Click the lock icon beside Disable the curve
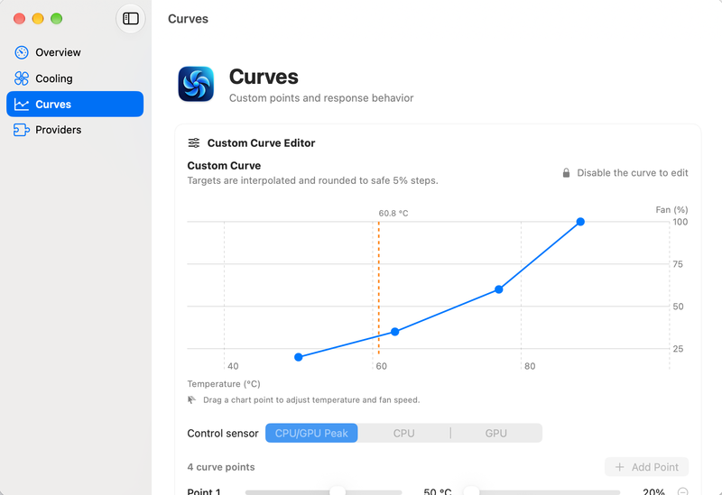Image resolution: width=722 pixels, height=495 pixels. (567, 173)
